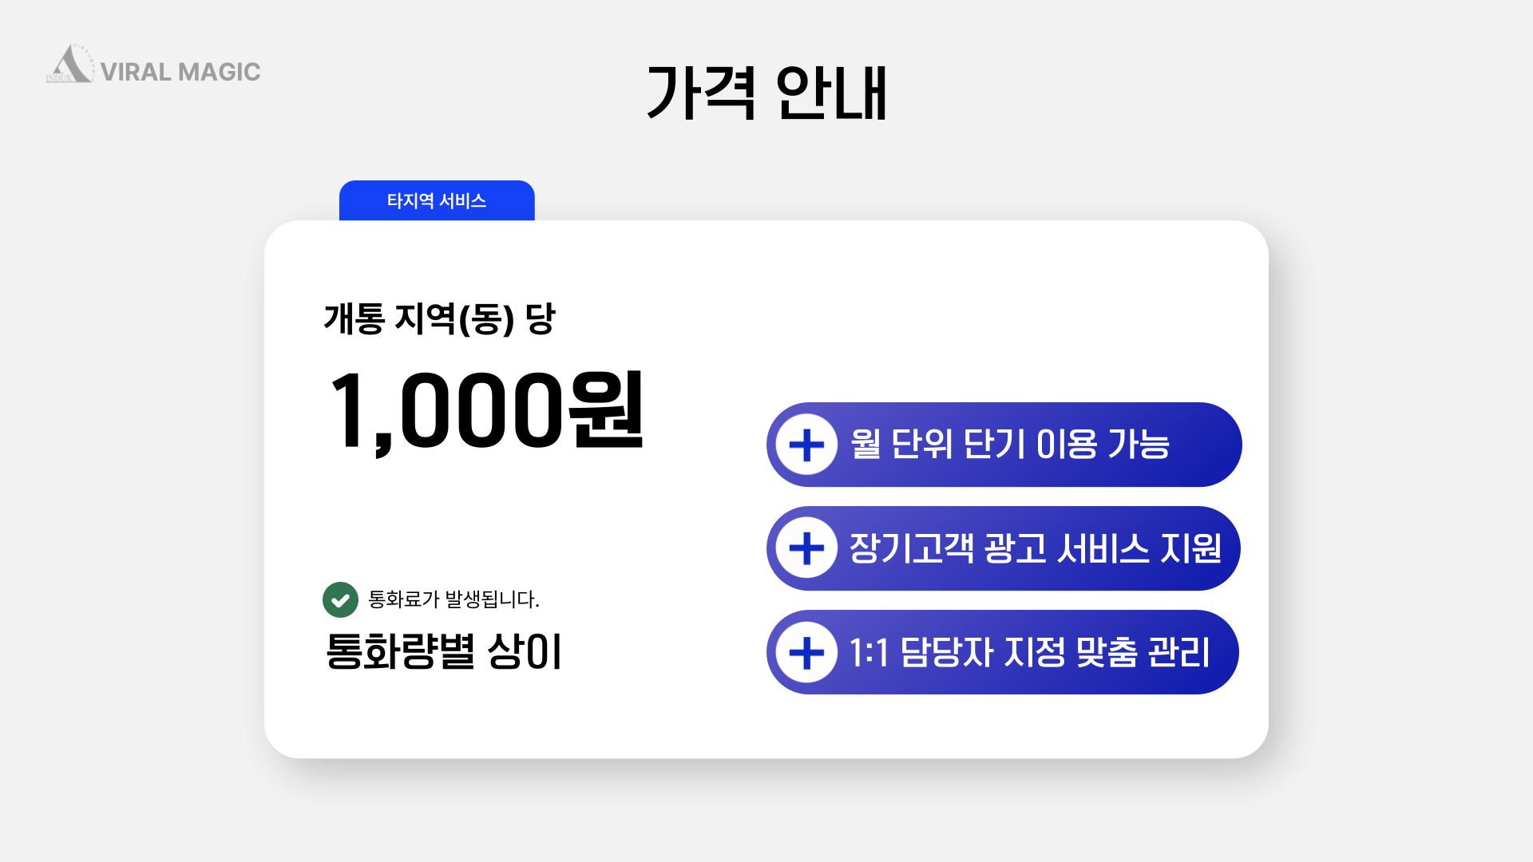
Task: Click the 월 단위 단기 이용 가능 label text
Action: 1009,445
